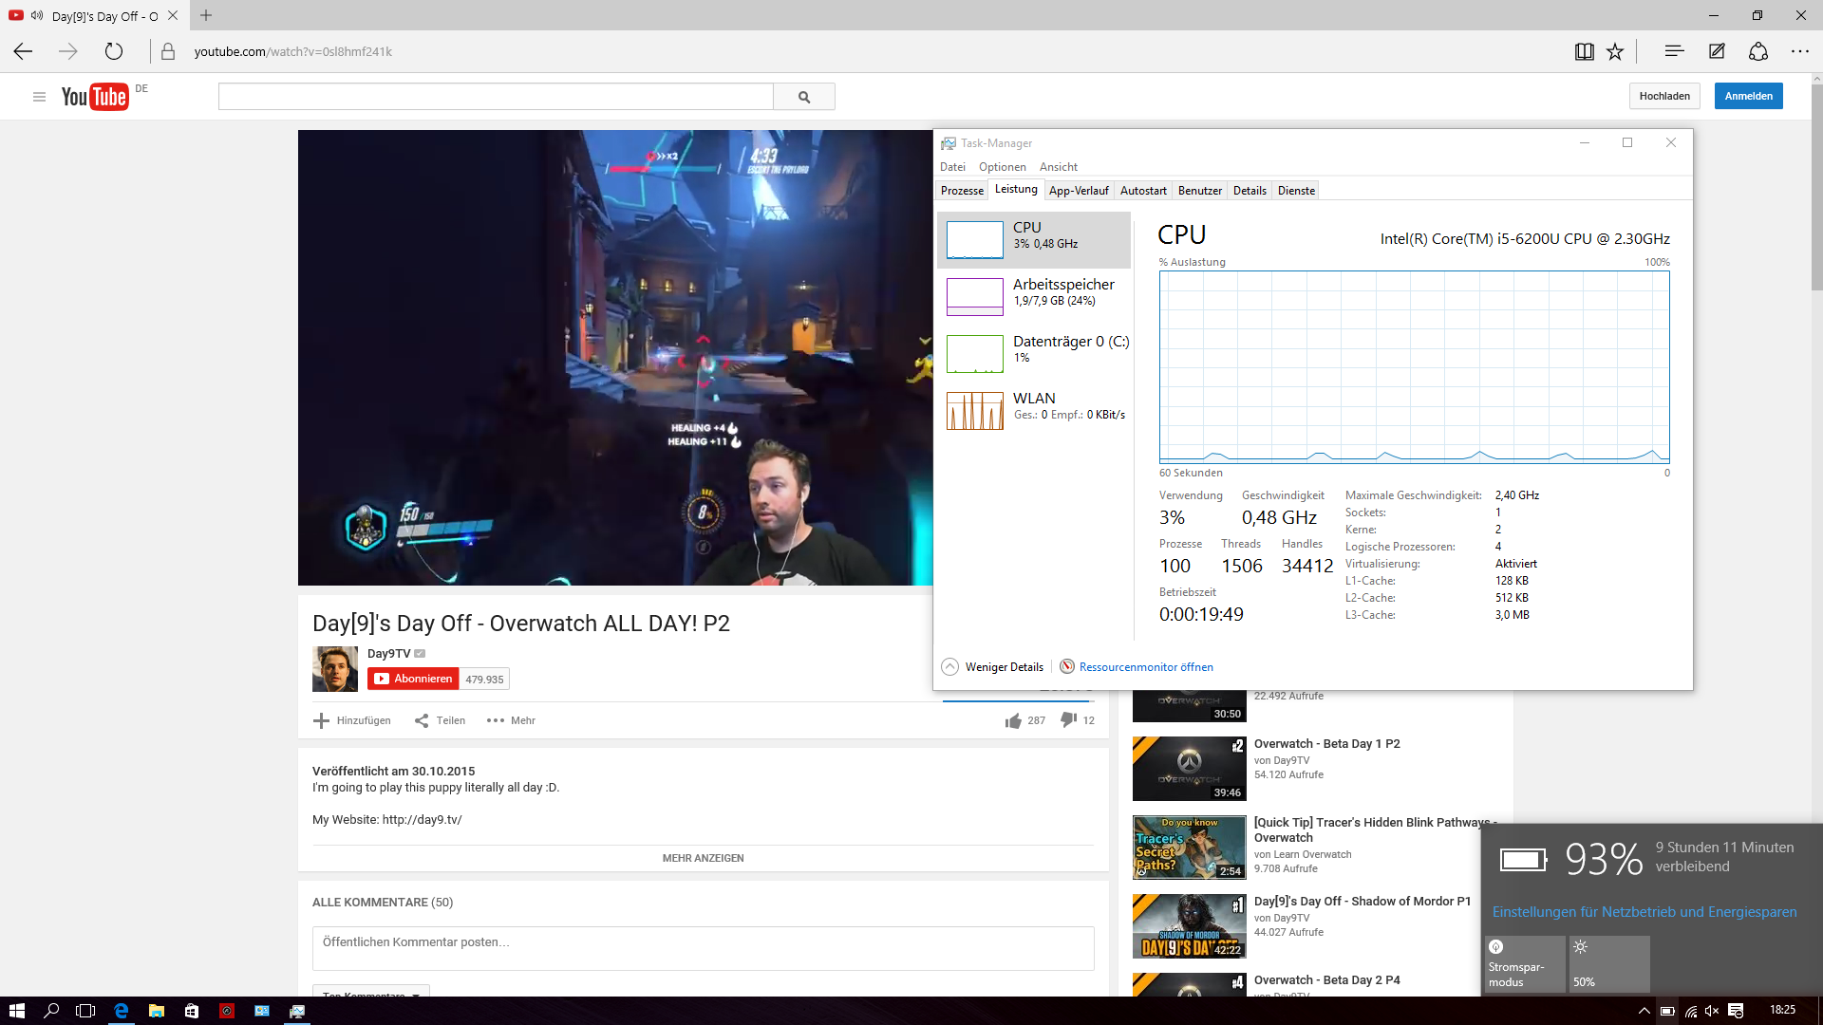Open the Mehr actions dropdown
The width and height of the screenshot is (1823, 1025).
tap(511, 720)
